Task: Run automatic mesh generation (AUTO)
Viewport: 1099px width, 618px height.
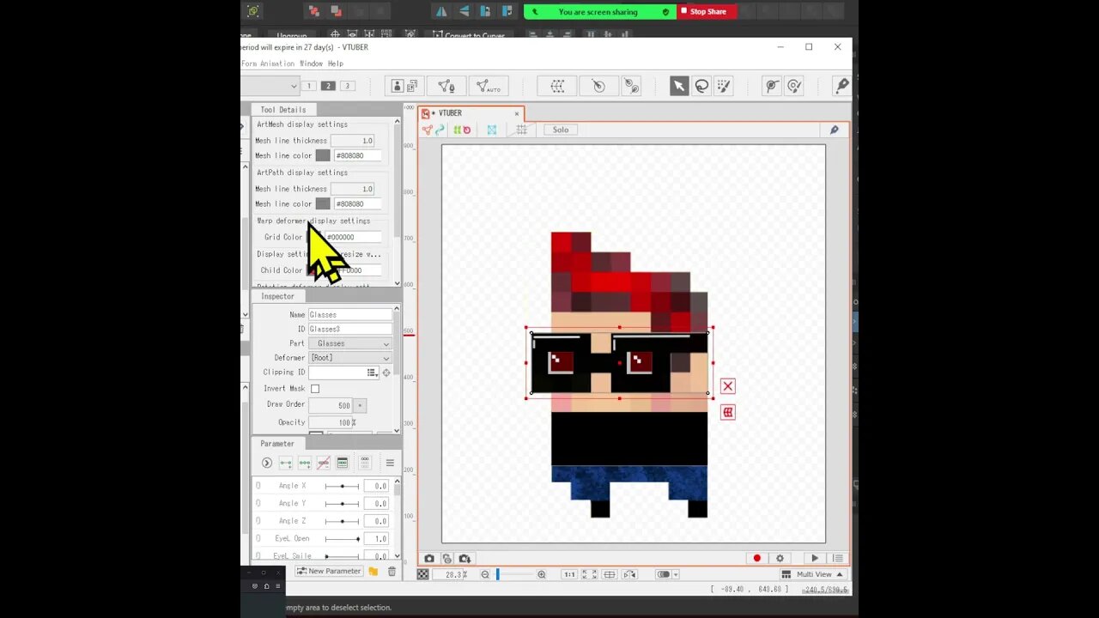Action: pyautogui.click(x=489, y=86)
